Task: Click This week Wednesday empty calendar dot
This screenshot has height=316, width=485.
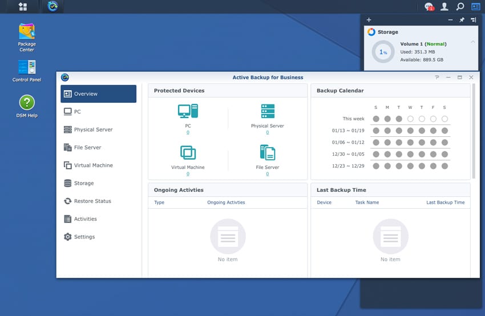Action: 410,119
